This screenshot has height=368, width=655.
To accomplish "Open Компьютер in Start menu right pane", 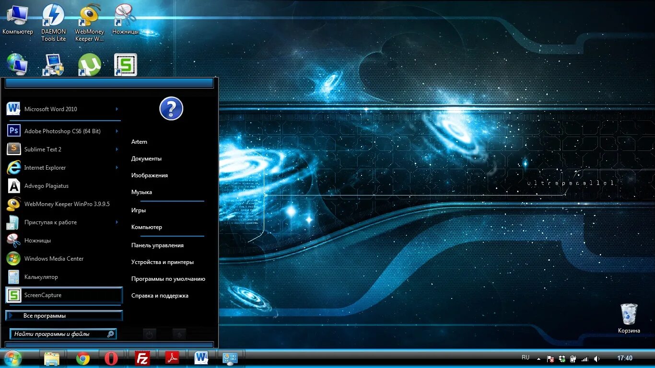I will click(x=147, y=227).
